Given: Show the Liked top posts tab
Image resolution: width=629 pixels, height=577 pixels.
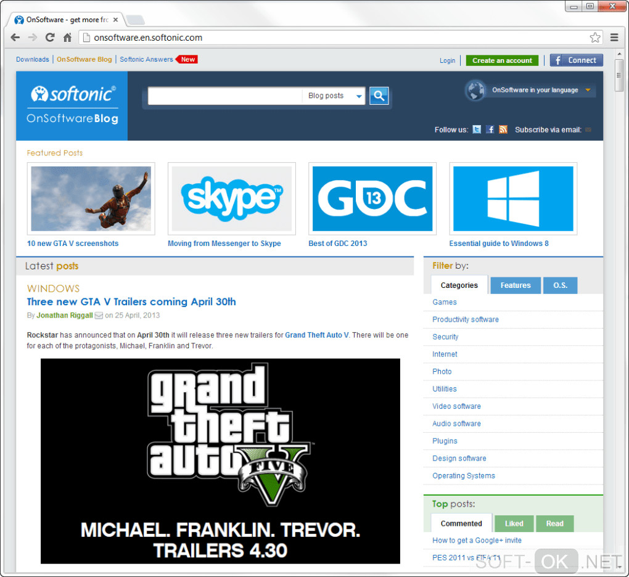Looking at the screenshot, I should 514,523.
